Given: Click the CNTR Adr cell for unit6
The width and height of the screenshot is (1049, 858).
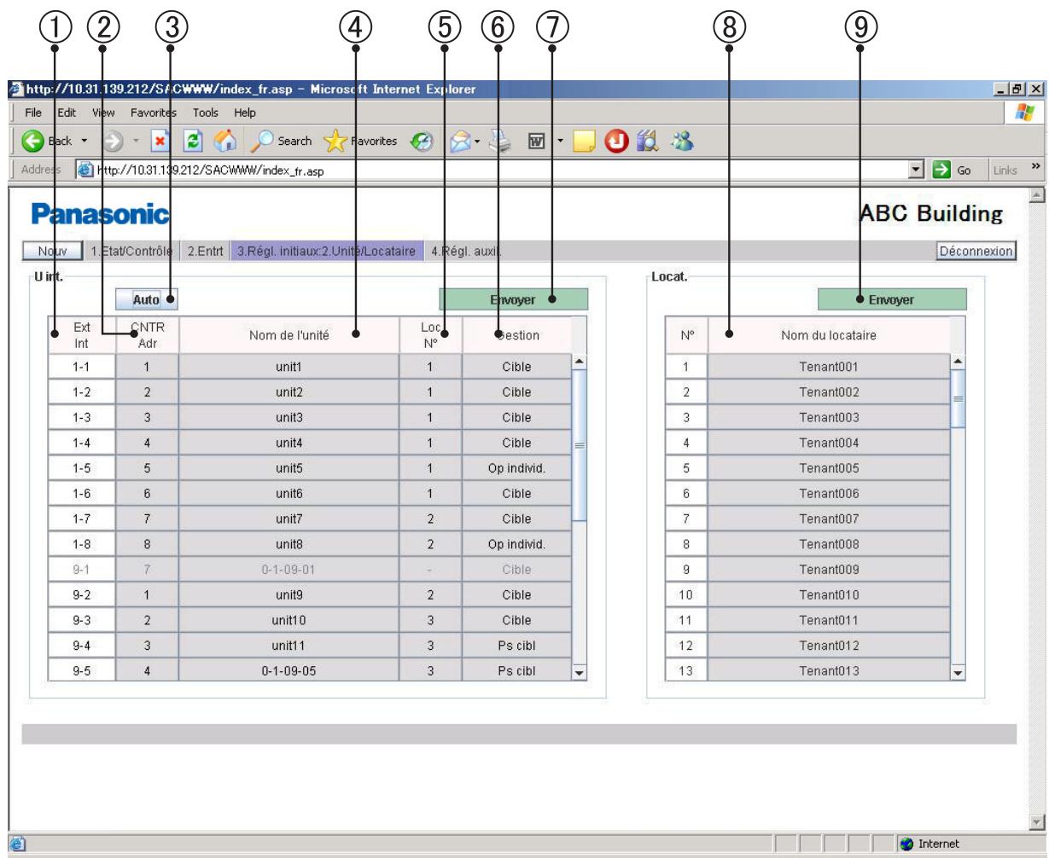Looking at the screenshot, I should point(148,494).
